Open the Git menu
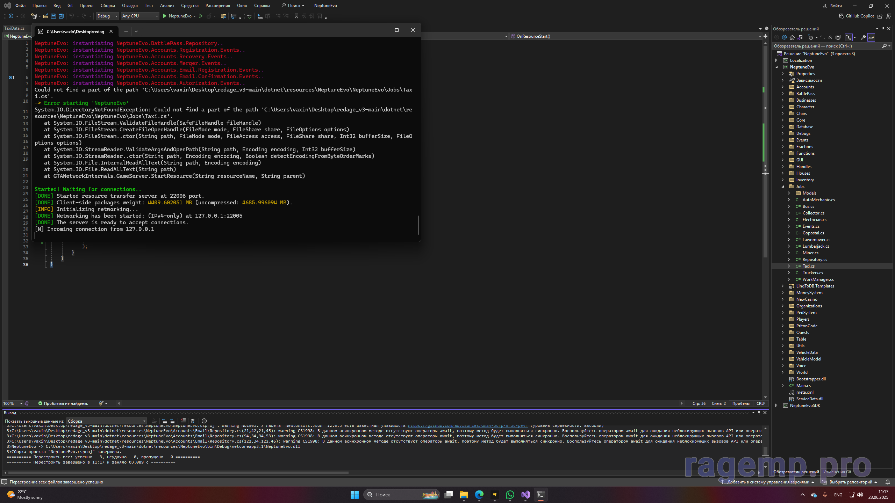The height and width of the screenshot is (503, 895). click(x=70, y=6)
